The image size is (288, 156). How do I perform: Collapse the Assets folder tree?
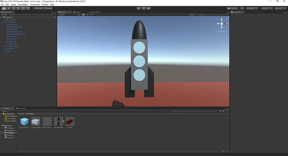pyautogui.click(x=2, y=125)
